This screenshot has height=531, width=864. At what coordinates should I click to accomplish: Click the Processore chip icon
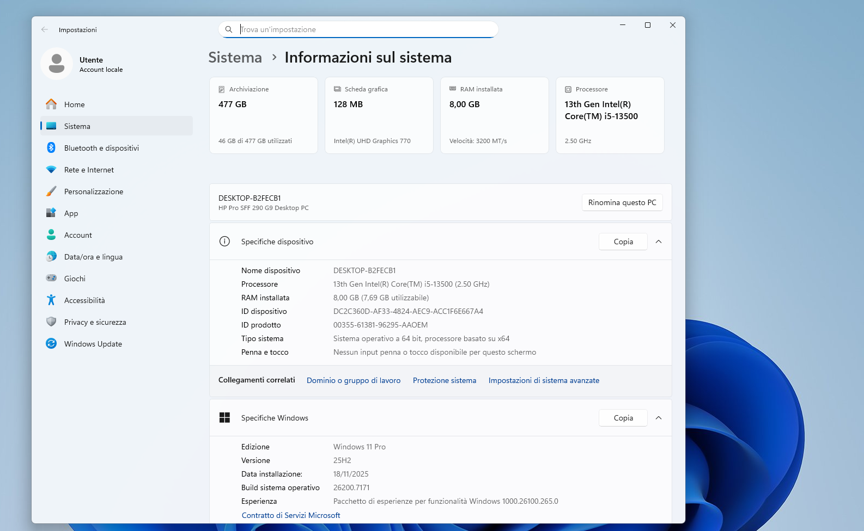(x=568, y=89)
